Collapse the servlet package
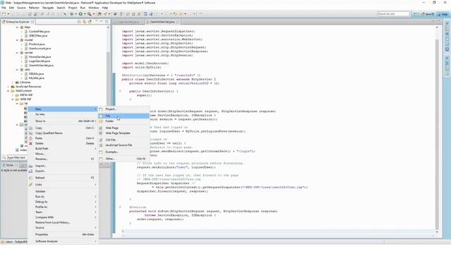This screenshot has width=451, height=254. [17, 53]
